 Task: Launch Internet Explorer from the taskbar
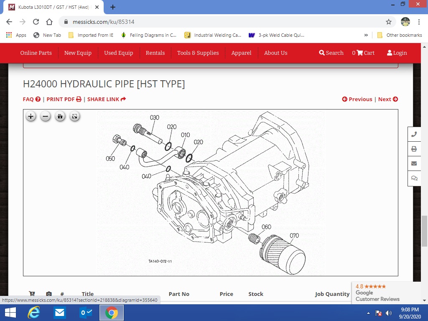(33, 313)
